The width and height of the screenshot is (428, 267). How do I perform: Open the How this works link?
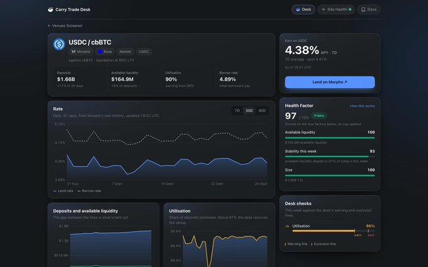click(x=362, y=106)
